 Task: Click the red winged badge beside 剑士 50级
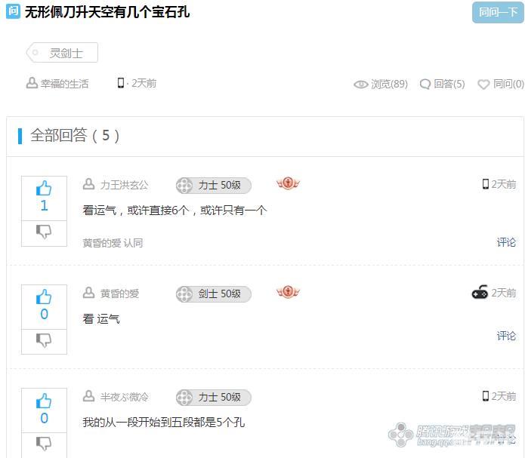[x=288, y=292]
